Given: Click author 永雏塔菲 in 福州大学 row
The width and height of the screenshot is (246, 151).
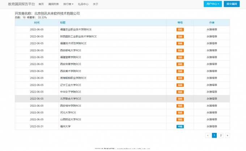Looking at the screenshot, I should 212,126.
